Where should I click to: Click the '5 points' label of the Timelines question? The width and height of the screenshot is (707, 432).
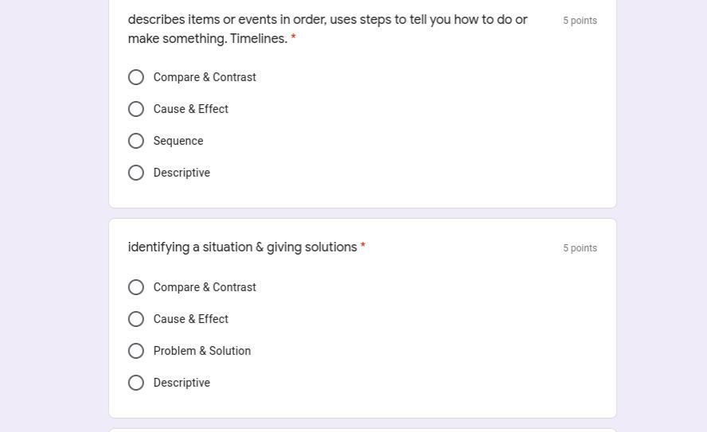tap(580, 21)
